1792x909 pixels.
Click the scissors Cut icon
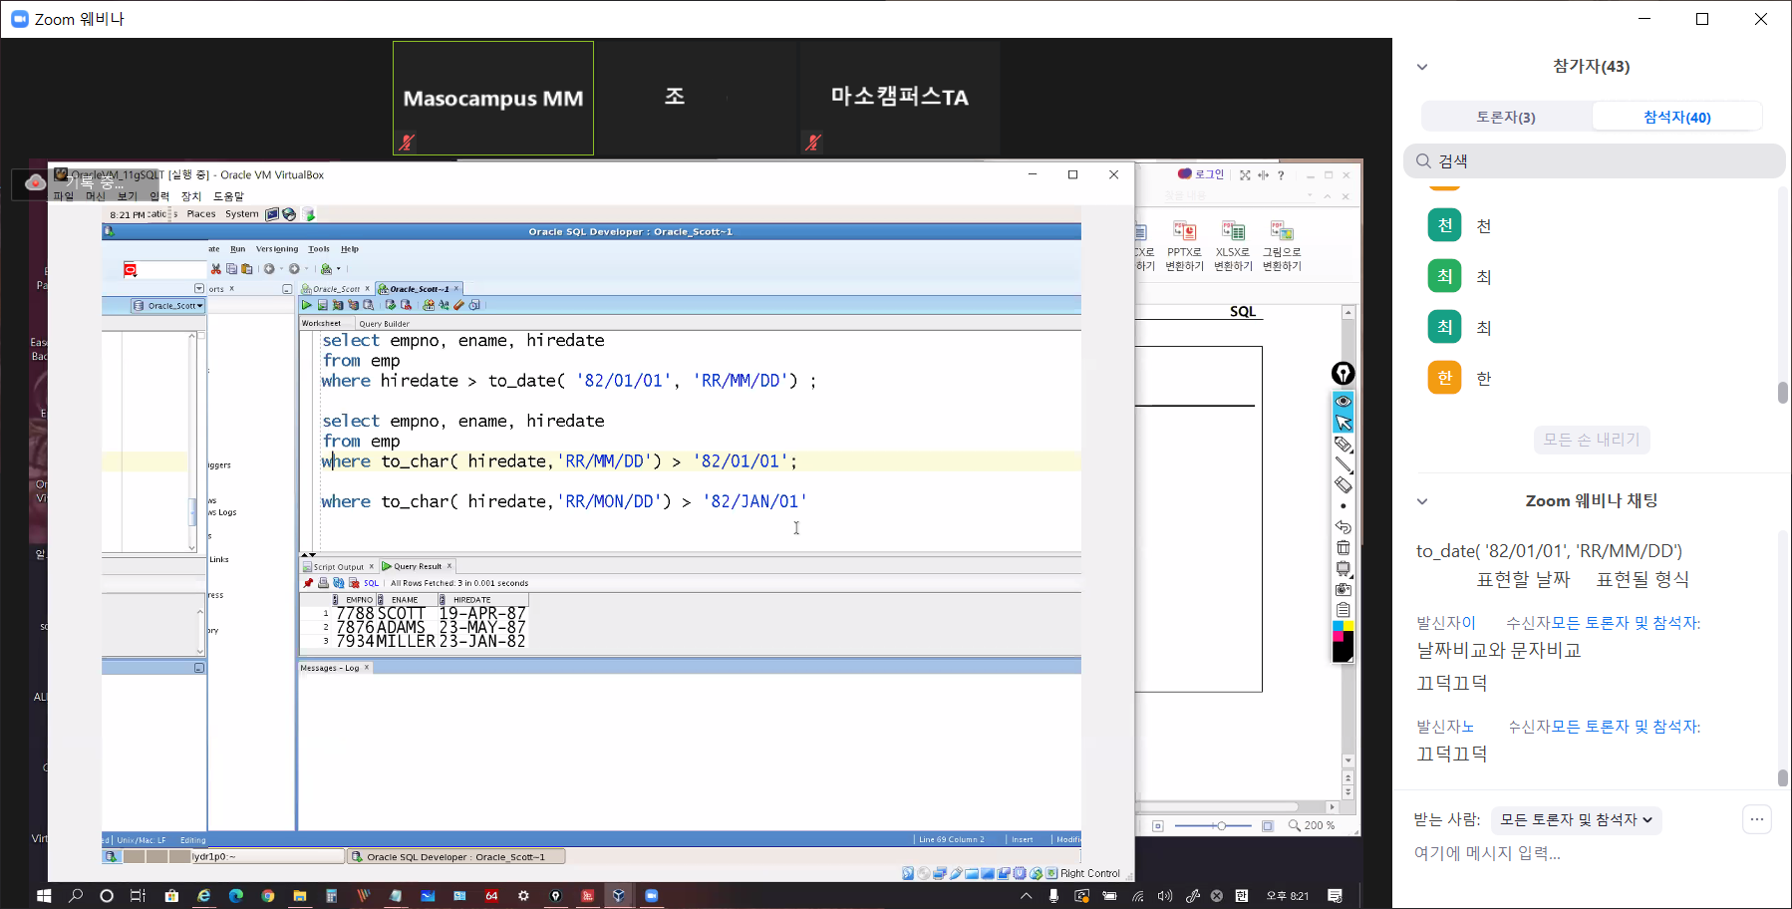pos(215,269)
